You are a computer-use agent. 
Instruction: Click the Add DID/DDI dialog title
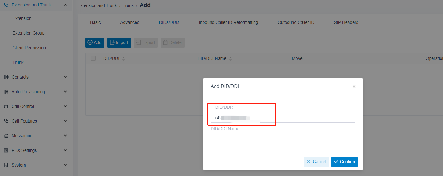(x=225, y=86)
